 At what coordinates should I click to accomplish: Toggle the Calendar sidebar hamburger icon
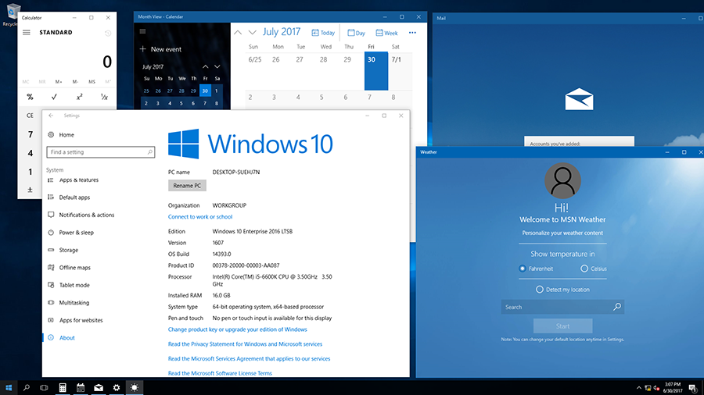[143, 31]
